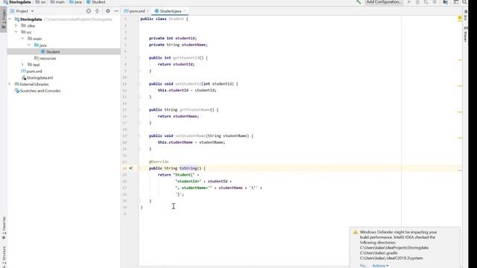Image resolution: width=477 pixels, height=268 pixels.
Task: Select Storingdata.iml file
Action: pos(37,77)
